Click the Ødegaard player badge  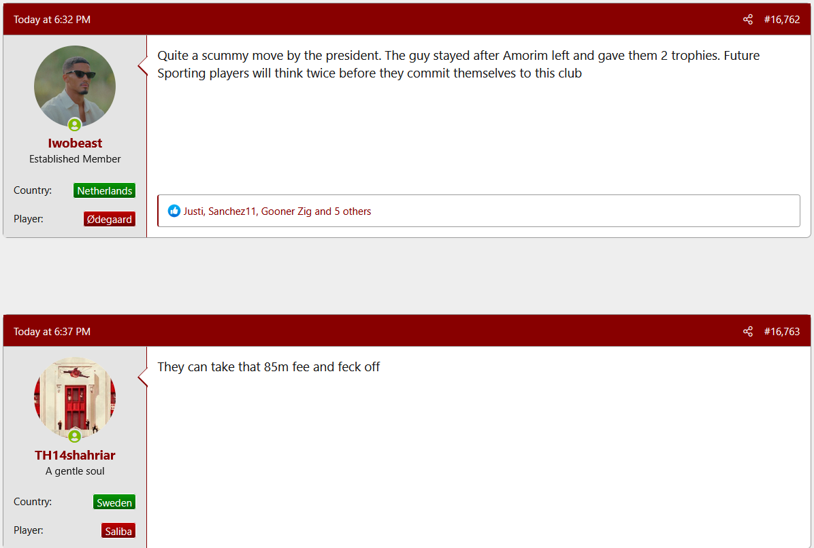[110, 220]
